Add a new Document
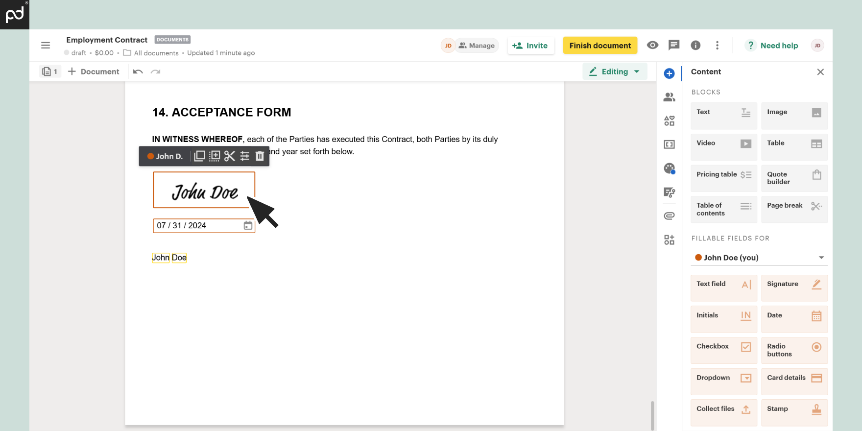The width and height of the screenshot is (862, 431). pos(94,72)
